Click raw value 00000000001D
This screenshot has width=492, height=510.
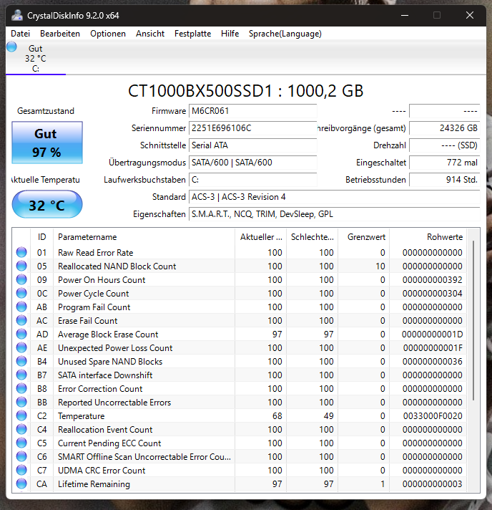432,335
